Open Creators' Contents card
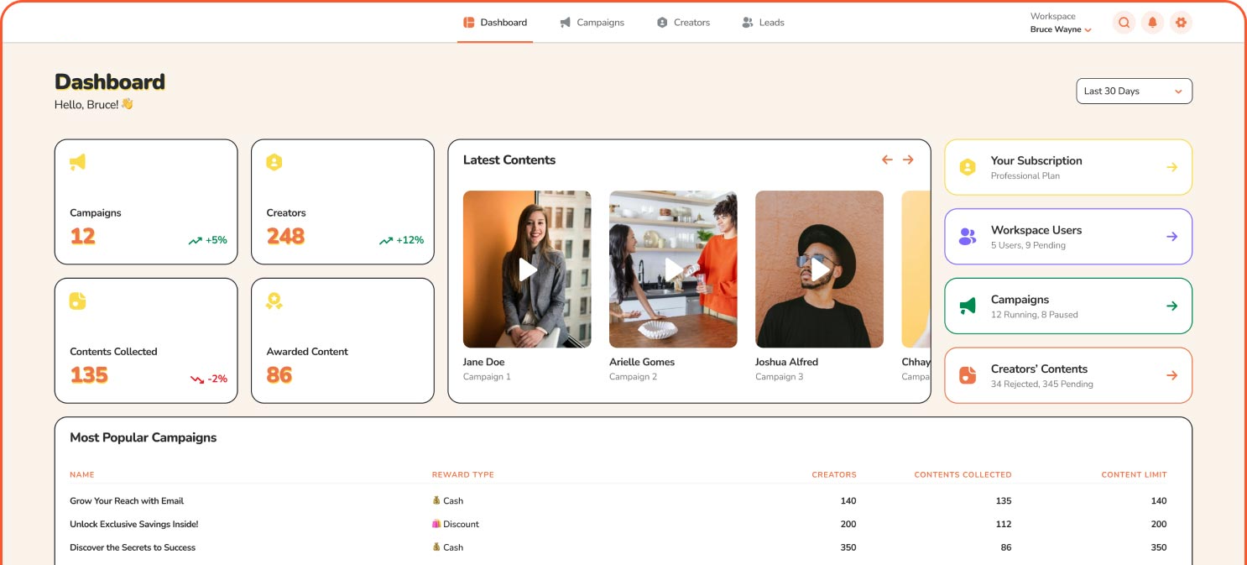The width and height of the screenshot is (1247, 565). [1068, 375]
